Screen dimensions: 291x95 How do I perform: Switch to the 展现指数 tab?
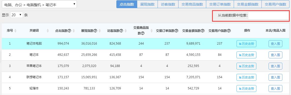pos(148,4)
